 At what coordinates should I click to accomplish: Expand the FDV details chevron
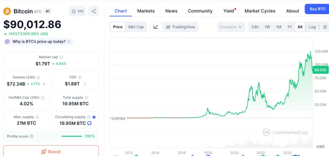[85, 84]
